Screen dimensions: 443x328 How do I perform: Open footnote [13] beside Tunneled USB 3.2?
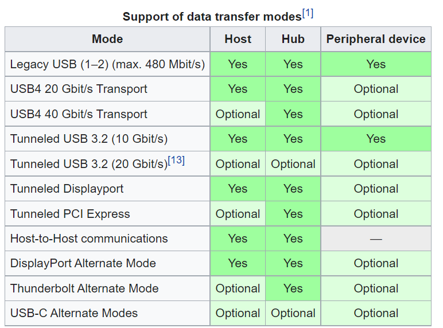(x=176, y=161)
